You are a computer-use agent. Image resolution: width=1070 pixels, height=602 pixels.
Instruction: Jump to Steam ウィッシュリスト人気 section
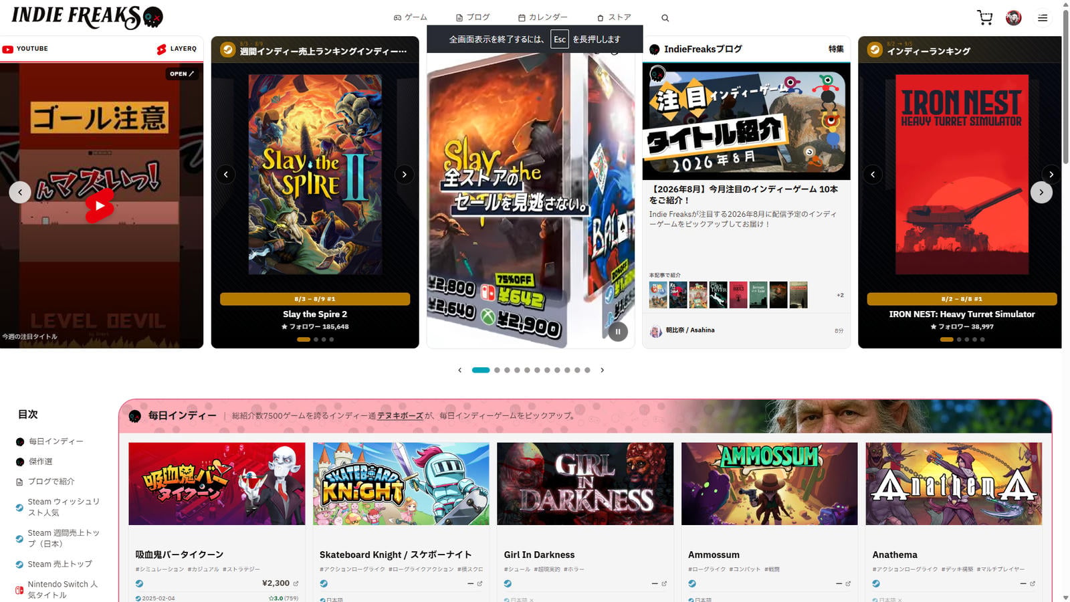(x=58, y=507)
